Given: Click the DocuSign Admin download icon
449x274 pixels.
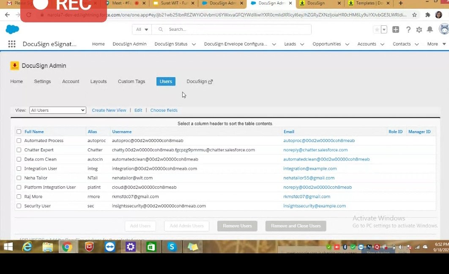Looking at the screenshot, I should coord(15,66).
